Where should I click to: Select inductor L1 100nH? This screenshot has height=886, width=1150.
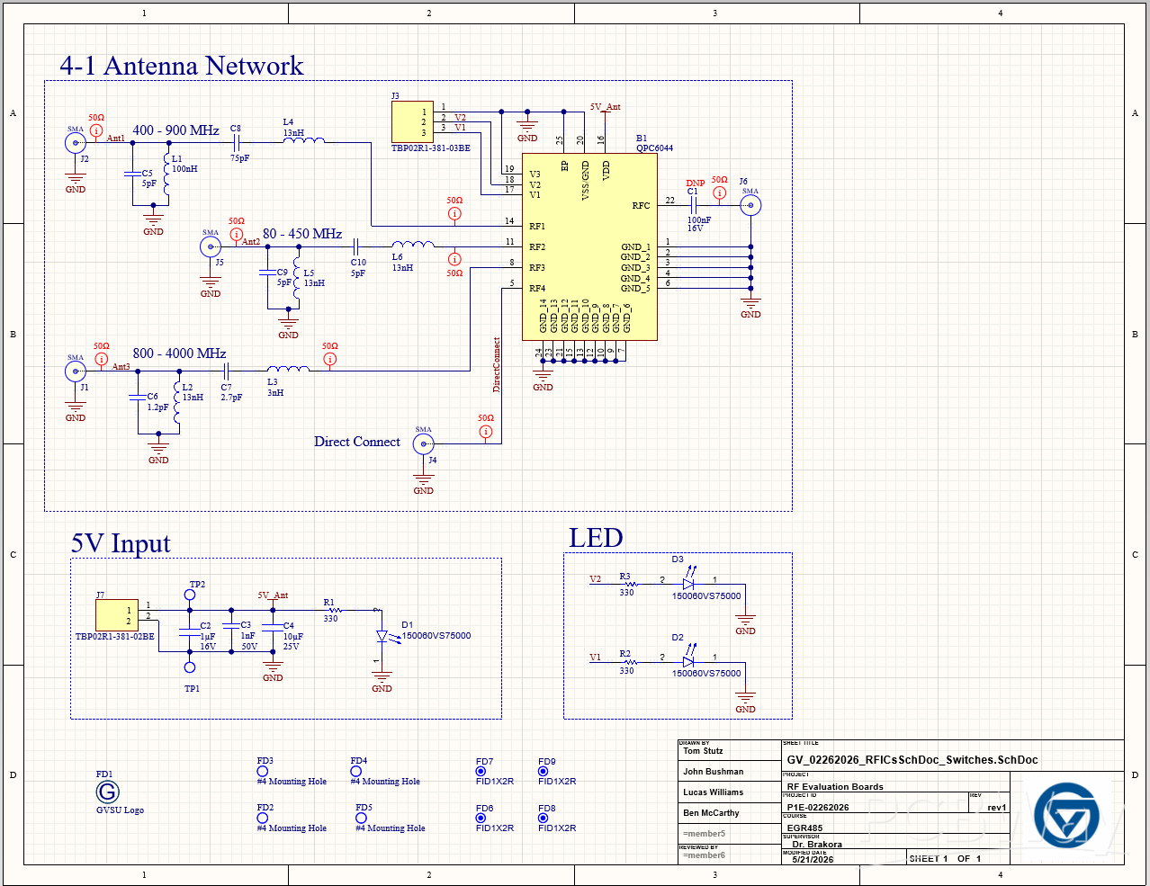[x=166, y=174]
